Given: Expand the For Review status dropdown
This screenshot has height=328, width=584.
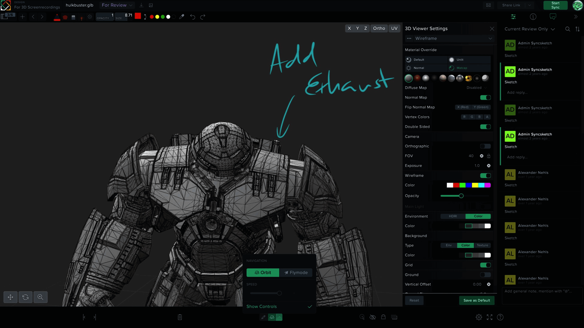Looking at the screenshot, I should tap(117, 5).
